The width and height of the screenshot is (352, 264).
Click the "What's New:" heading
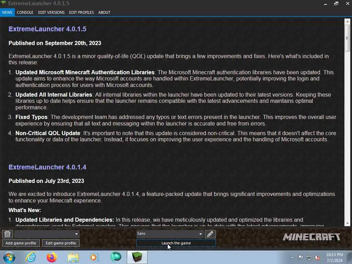point(25,210)
